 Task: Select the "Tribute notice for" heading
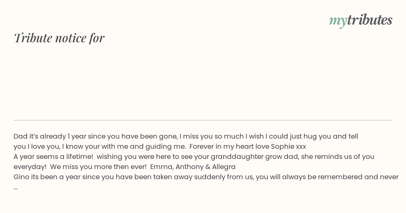[x=59, y=38]
